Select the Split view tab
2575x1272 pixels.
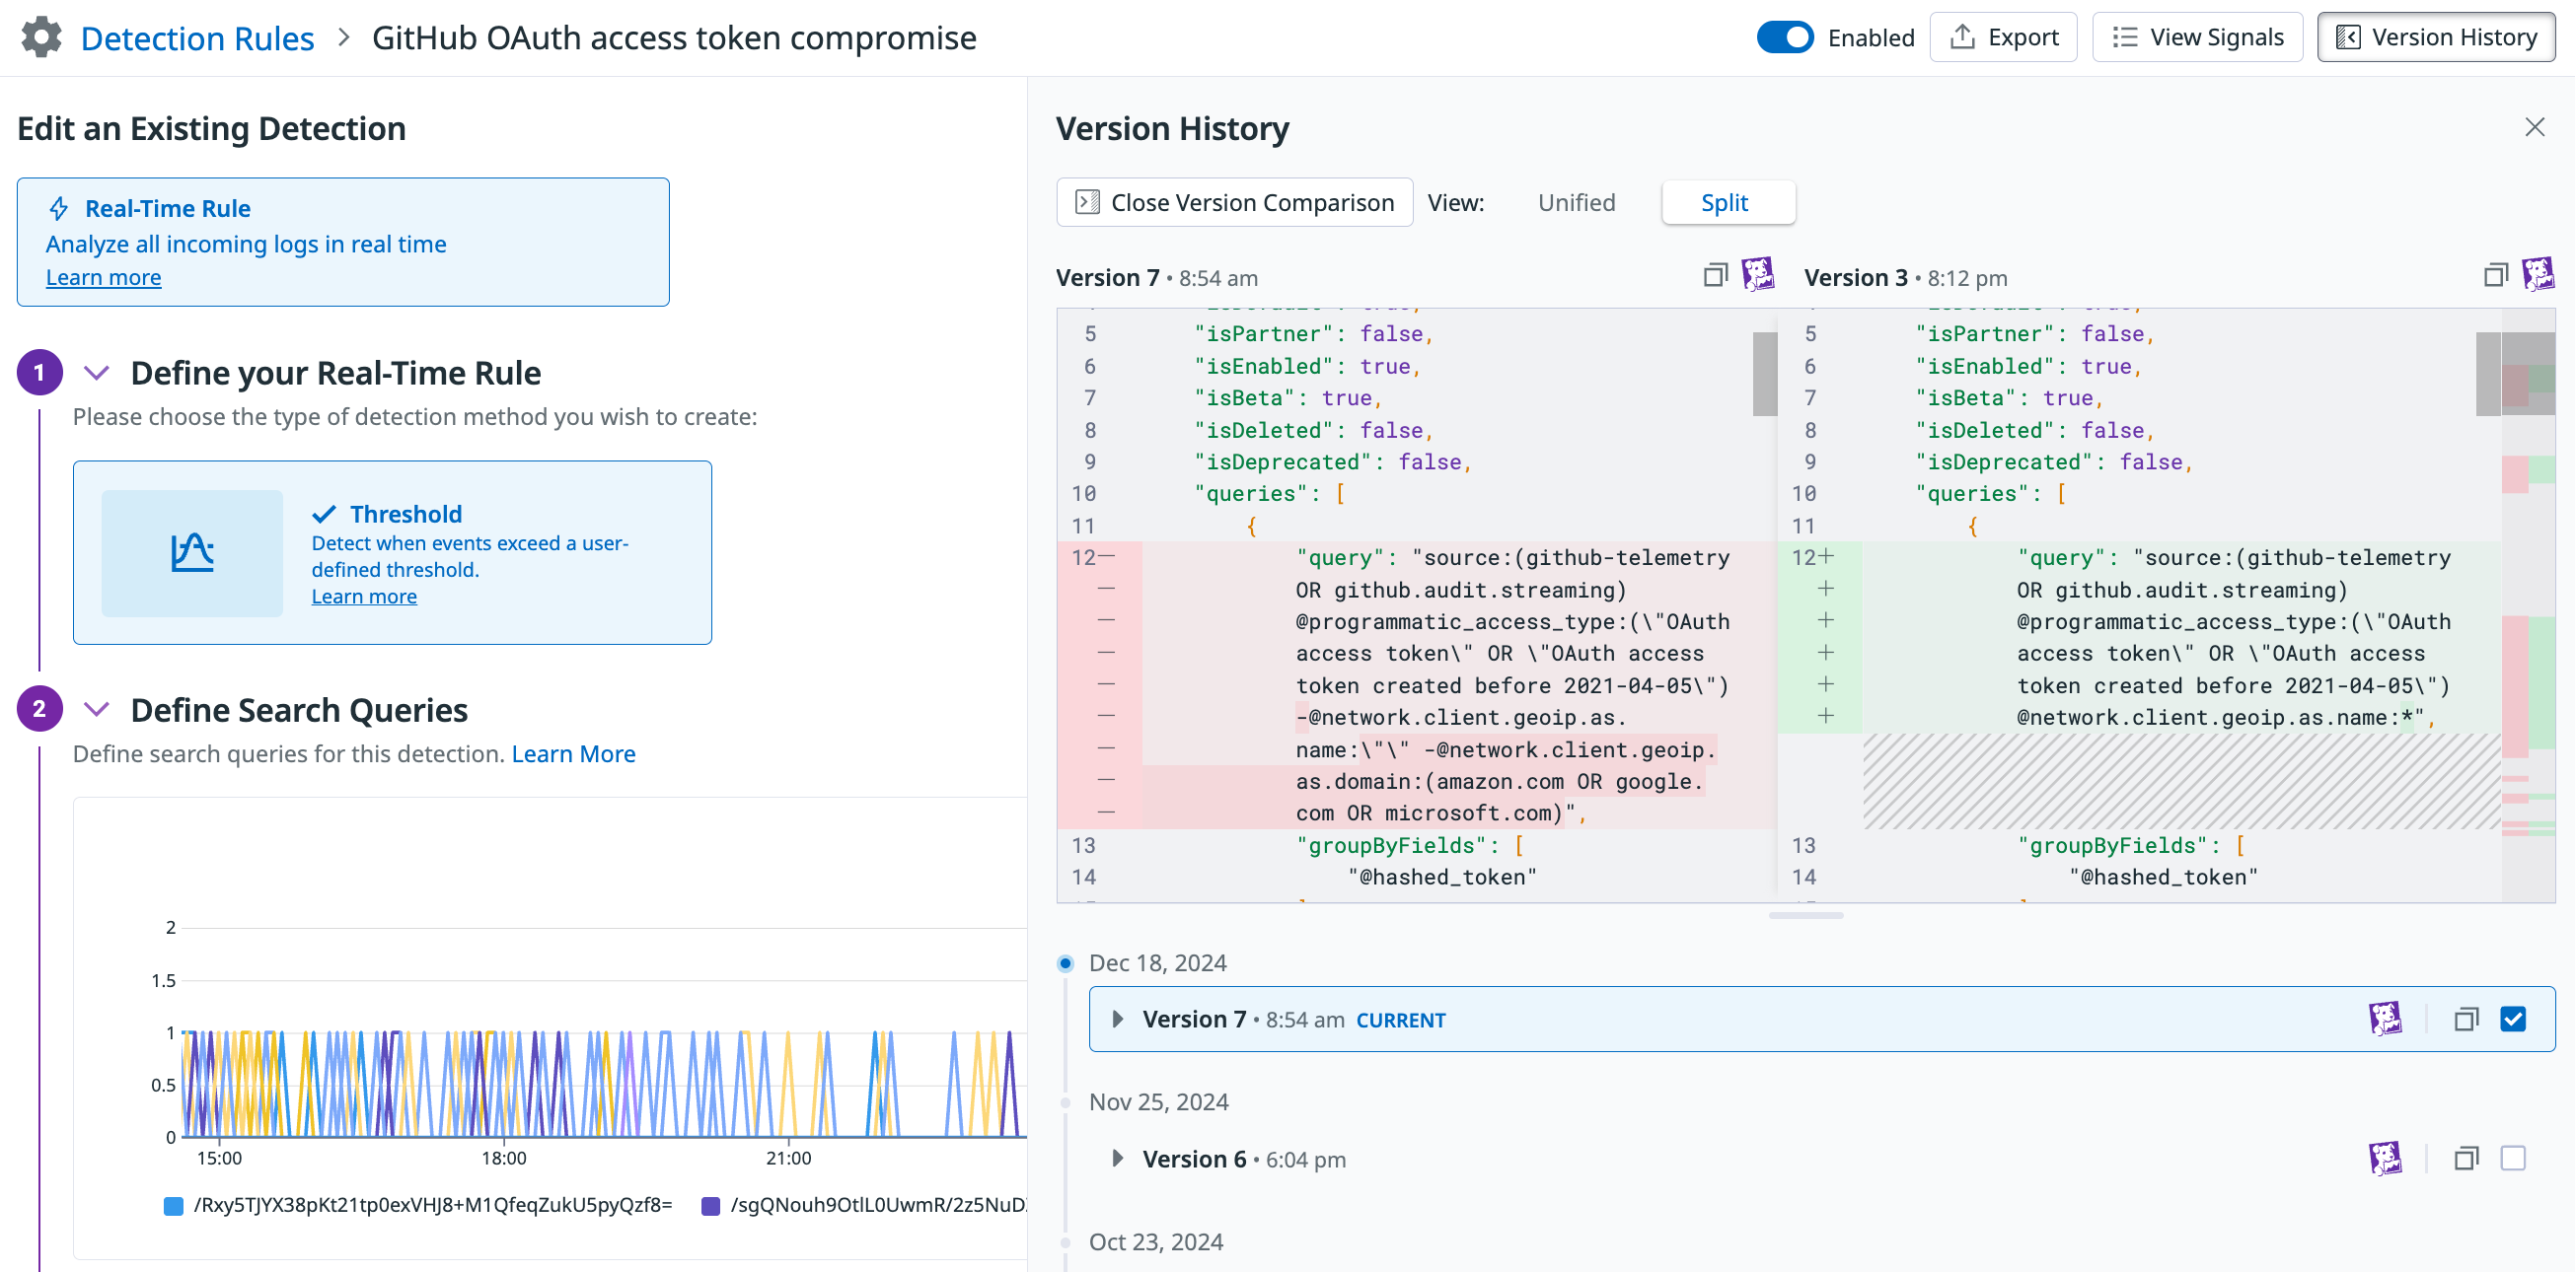click(1727, 203)
